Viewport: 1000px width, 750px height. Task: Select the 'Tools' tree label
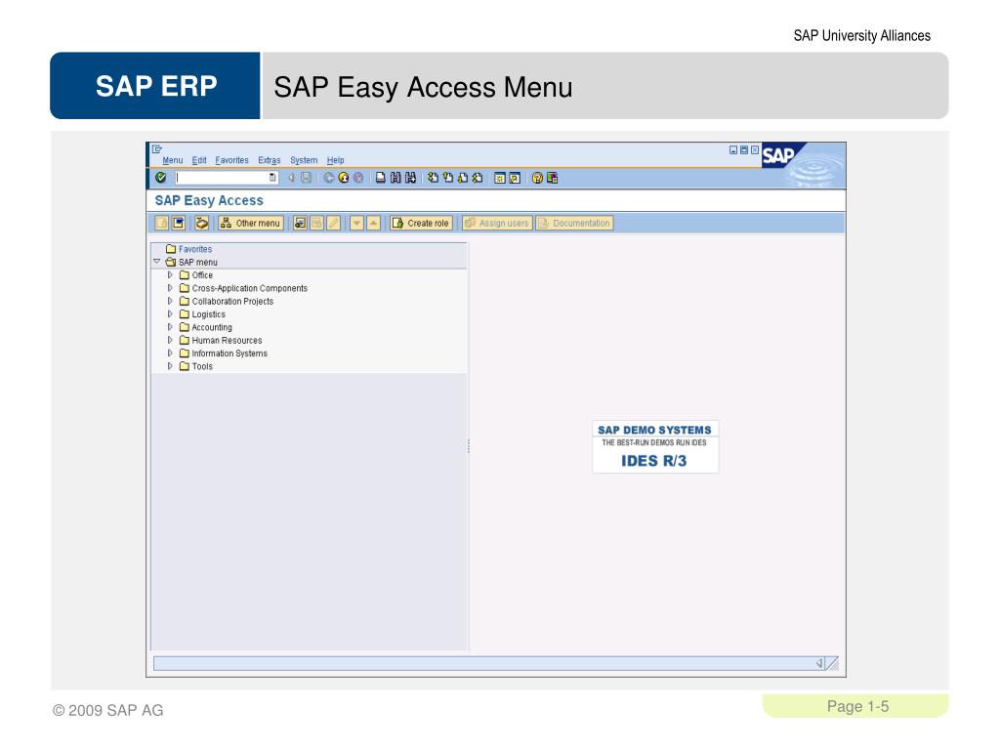tap(202, 367)
